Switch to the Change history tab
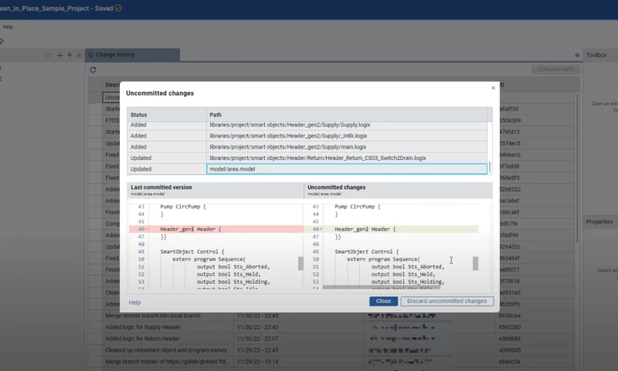The height and width of the screenshot is (371, 618). coord(114,55)
